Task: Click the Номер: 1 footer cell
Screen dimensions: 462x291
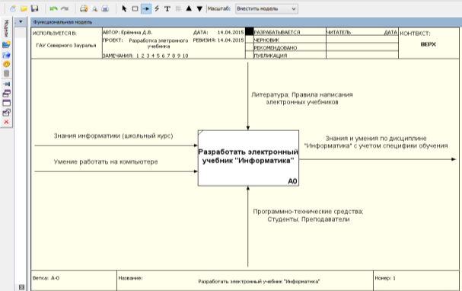Action: coord(416,280)
